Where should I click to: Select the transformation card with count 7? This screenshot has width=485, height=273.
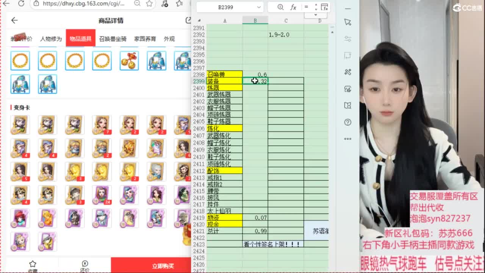[x=102, y=125]
